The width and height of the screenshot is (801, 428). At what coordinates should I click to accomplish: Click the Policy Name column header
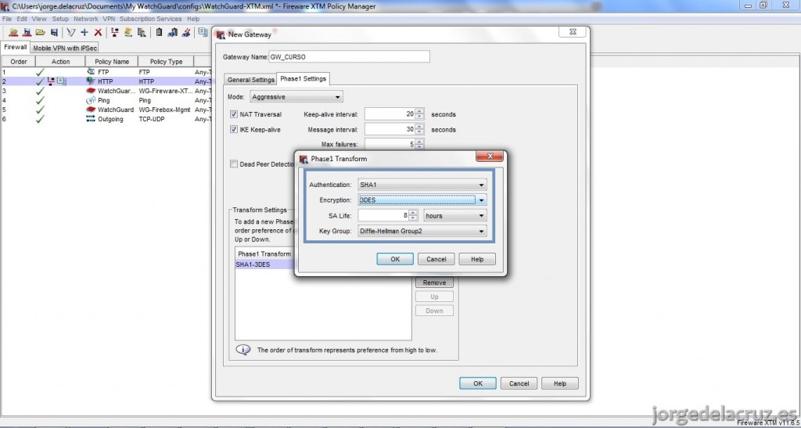tap(112, 61)
